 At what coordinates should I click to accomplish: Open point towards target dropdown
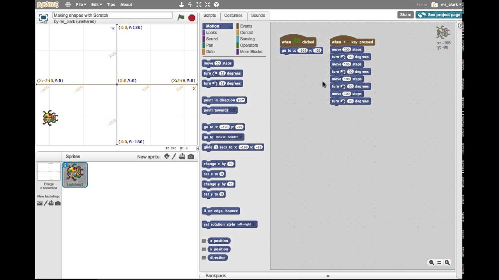[x=233, y=110]
